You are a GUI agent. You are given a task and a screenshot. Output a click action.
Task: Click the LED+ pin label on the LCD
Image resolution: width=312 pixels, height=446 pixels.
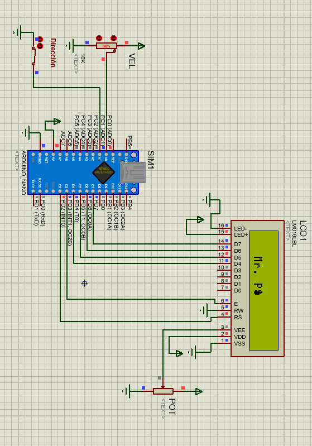(241, 234)
